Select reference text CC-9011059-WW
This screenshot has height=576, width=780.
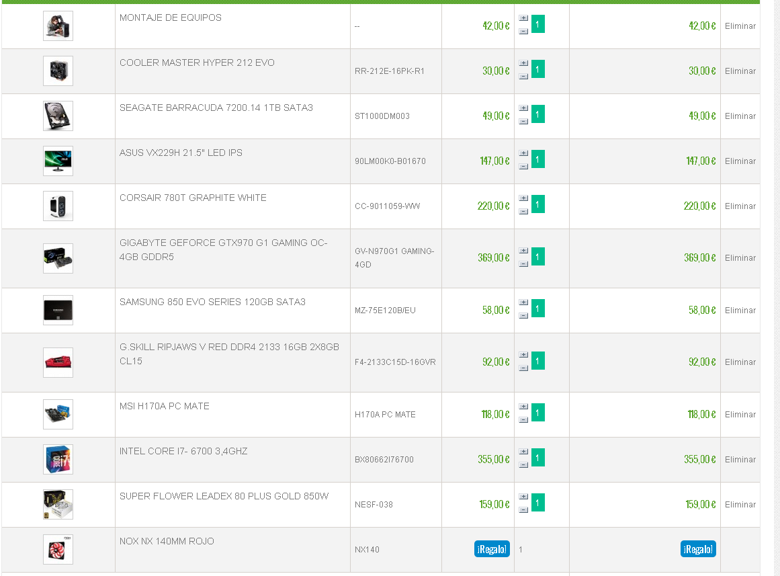click(388, 206)
